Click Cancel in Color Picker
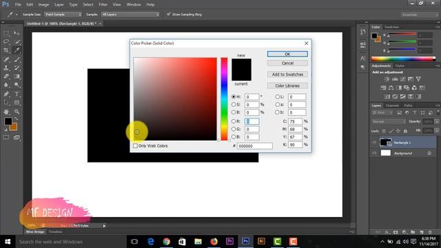Image resolution: width=441 pixels, height=248 pixels. pos(287,63)
